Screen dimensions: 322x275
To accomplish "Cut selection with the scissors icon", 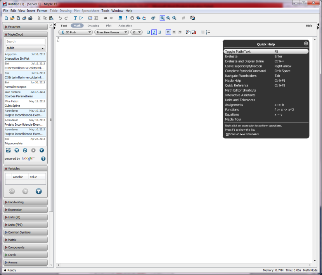I will [x=39, y=18].
